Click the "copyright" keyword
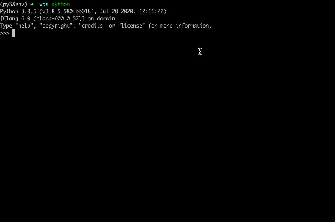 [56, 26]
